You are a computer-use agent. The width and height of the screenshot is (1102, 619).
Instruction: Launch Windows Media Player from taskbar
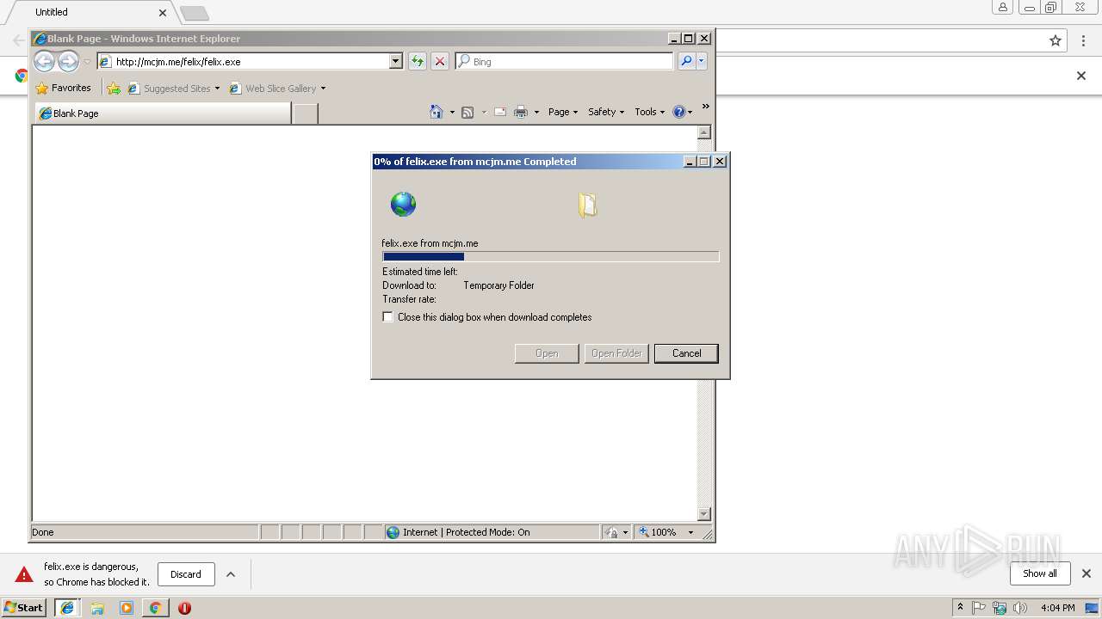(x=127, y=608)
